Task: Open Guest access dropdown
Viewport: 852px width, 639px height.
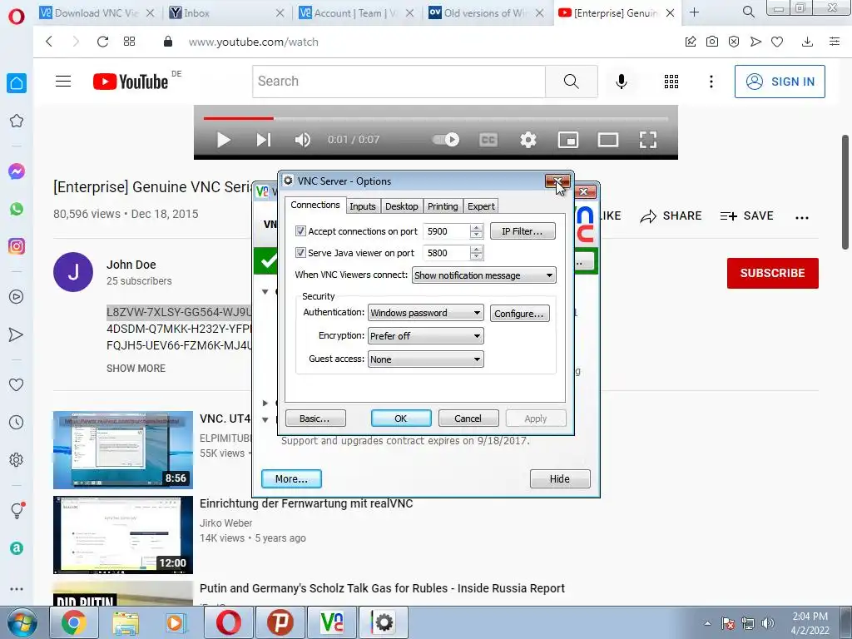Action: 425,359
